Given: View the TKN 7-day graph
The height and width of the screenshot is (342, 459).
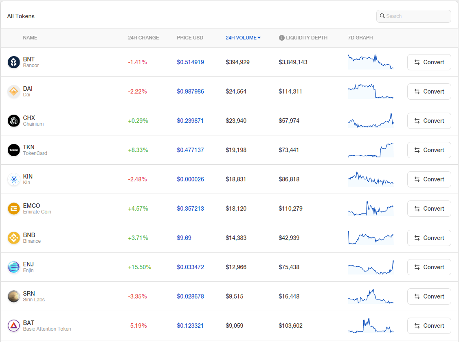Looking at the screenshot, I should [x=371, y=150].
